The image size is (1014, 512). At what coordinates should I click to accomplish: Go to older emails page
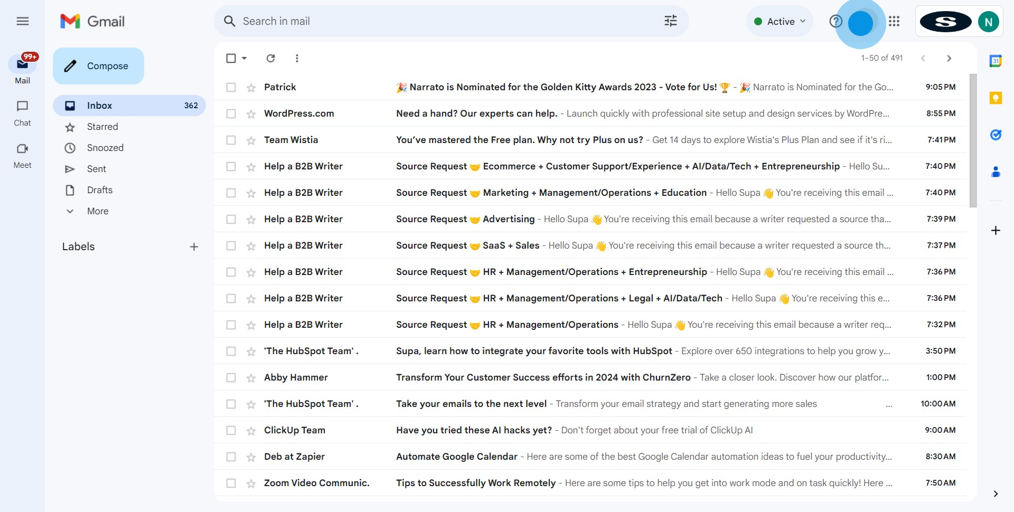[949, 58]
